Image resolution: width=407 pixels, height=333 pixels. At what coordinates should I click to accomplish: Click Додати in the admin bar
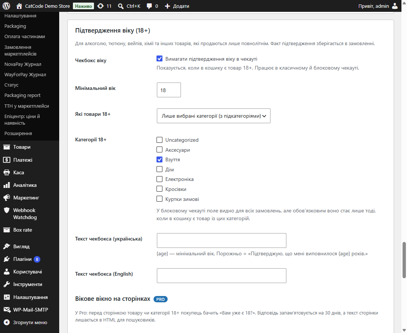(x=181, y=6)
